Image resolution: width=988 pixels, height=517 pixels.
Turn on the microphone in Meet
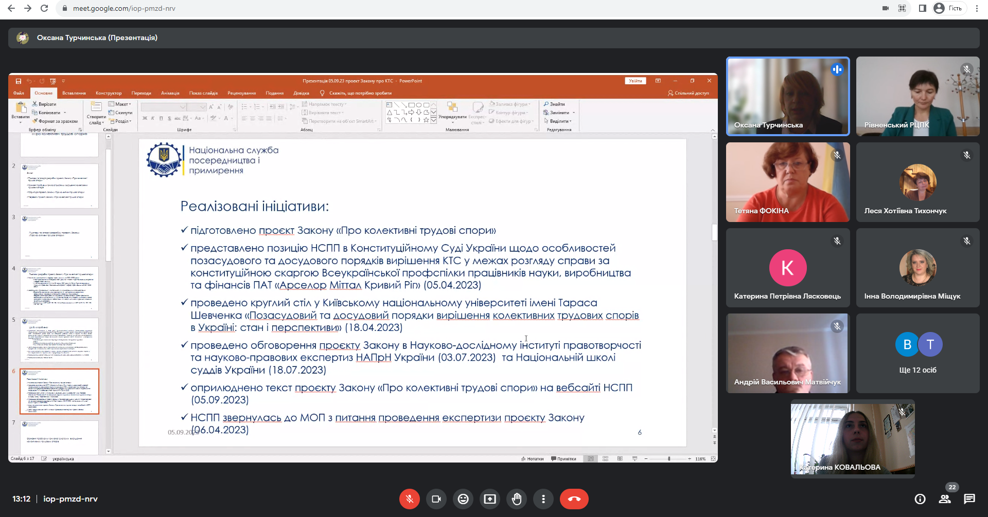click(x=410, y=499)
